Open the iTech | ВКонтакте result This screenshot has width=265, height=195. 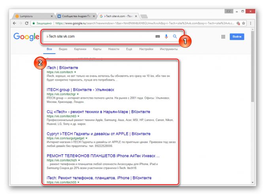[62, 68]
